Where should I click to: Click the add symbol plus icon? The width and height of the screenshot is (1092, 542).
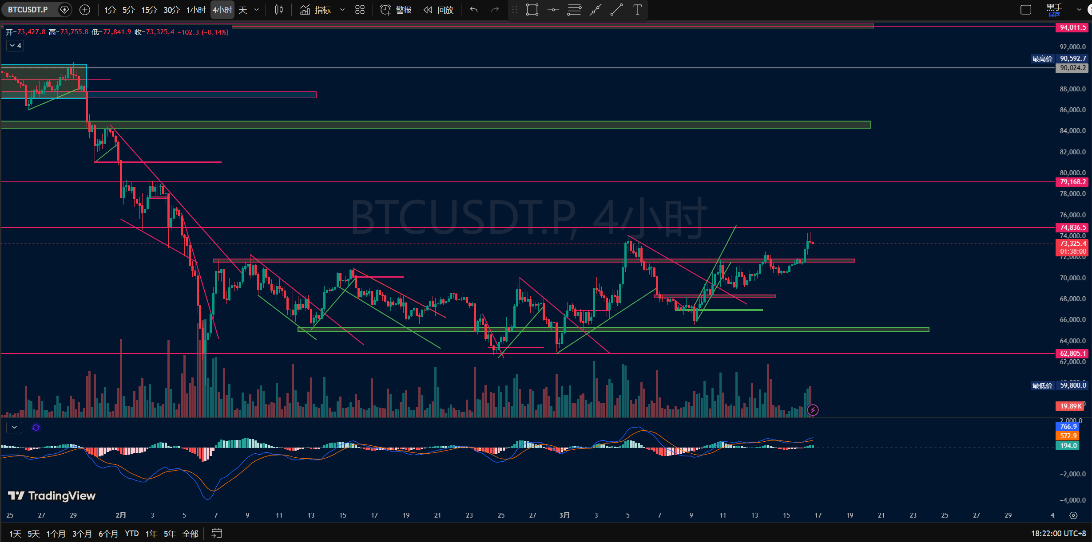tap(85, 10)
